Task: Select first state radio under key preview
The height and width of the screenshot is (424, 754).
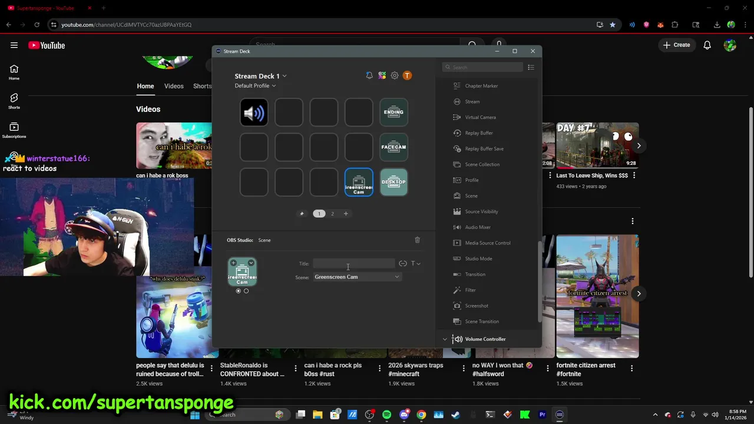Action: 239,291
